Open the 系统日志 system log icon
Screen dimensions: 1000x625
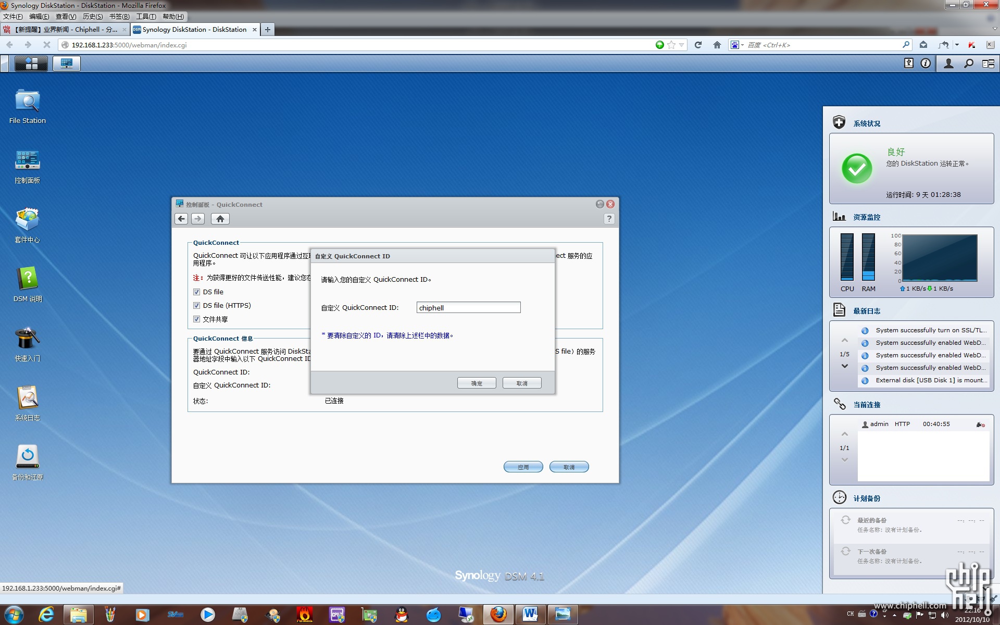click(x=28, y=404)
